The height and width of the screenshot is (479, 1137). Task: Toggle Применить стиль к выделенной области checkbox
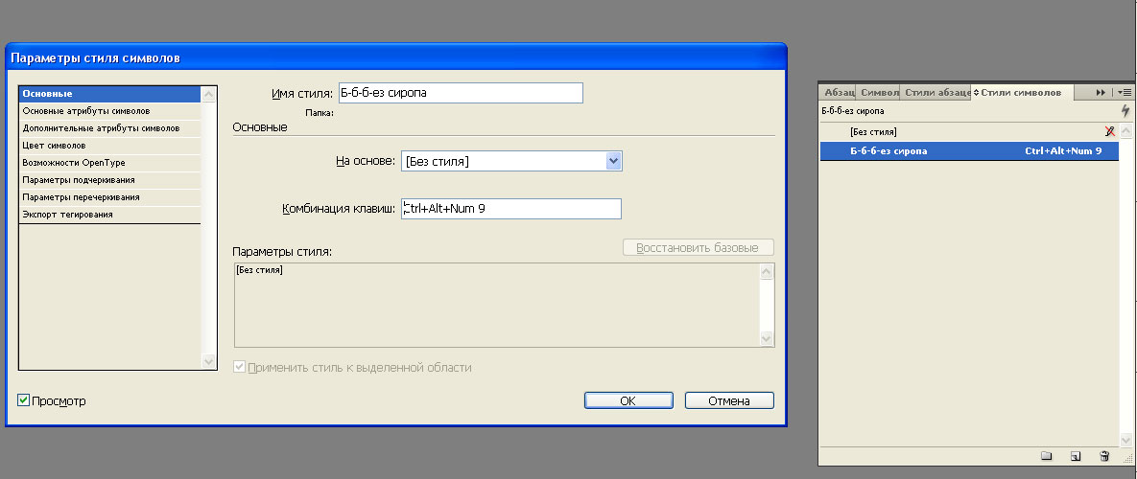click(x=239, y=368)
